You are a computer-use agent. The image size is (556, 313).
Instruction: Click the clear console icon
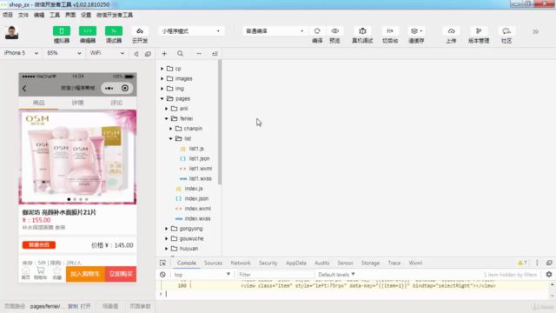coord(162,275)
